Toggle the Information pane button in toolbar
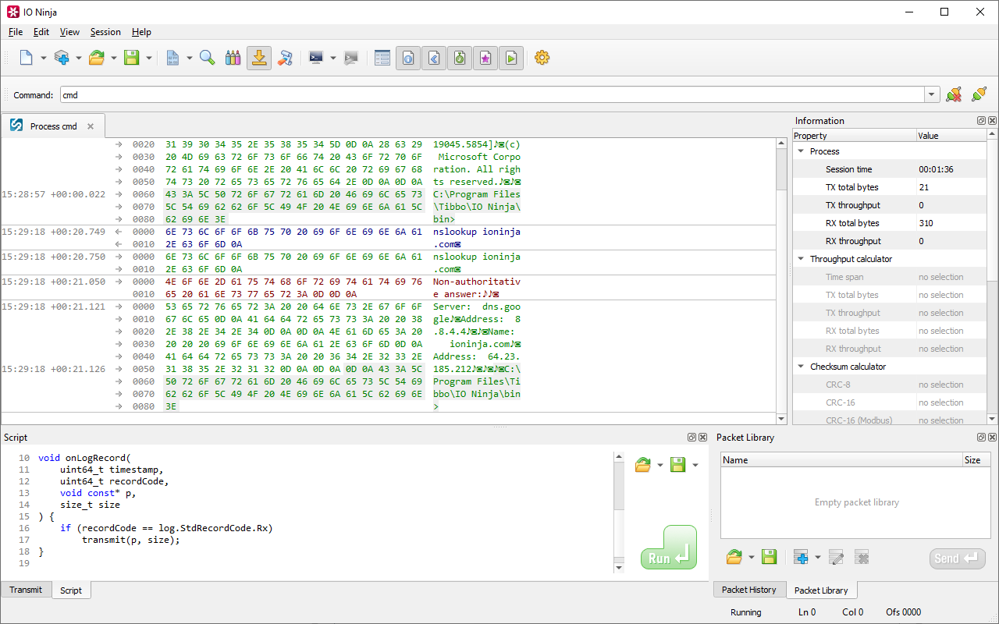 coord(407,58)
